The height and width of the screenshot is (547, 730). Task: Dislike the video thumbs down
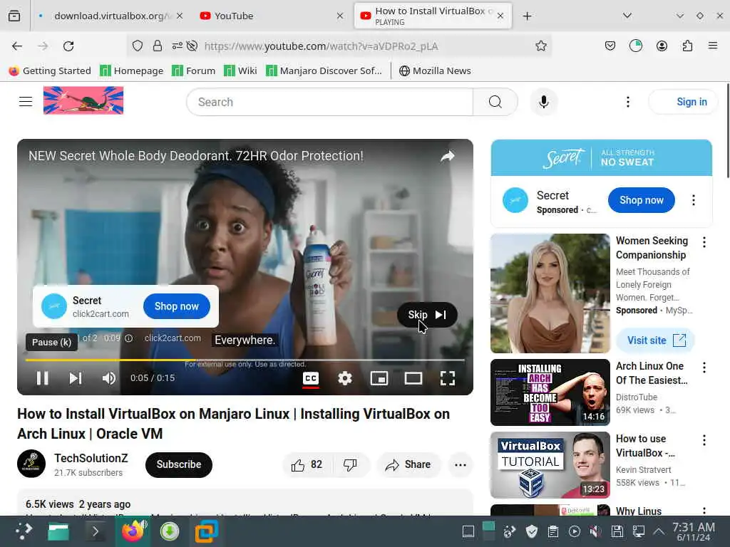[350, 464]
